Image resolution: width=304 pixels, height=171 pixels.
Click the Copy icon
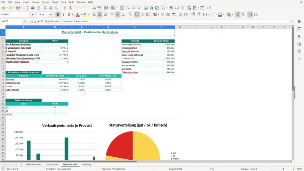coord(50,8)
